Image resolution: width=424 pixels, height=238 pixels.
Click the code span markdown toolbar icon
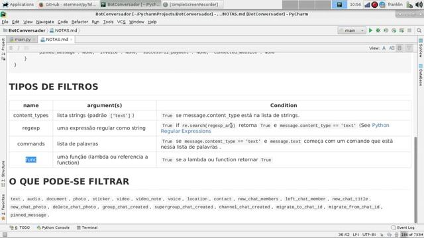tap(26, 48)
